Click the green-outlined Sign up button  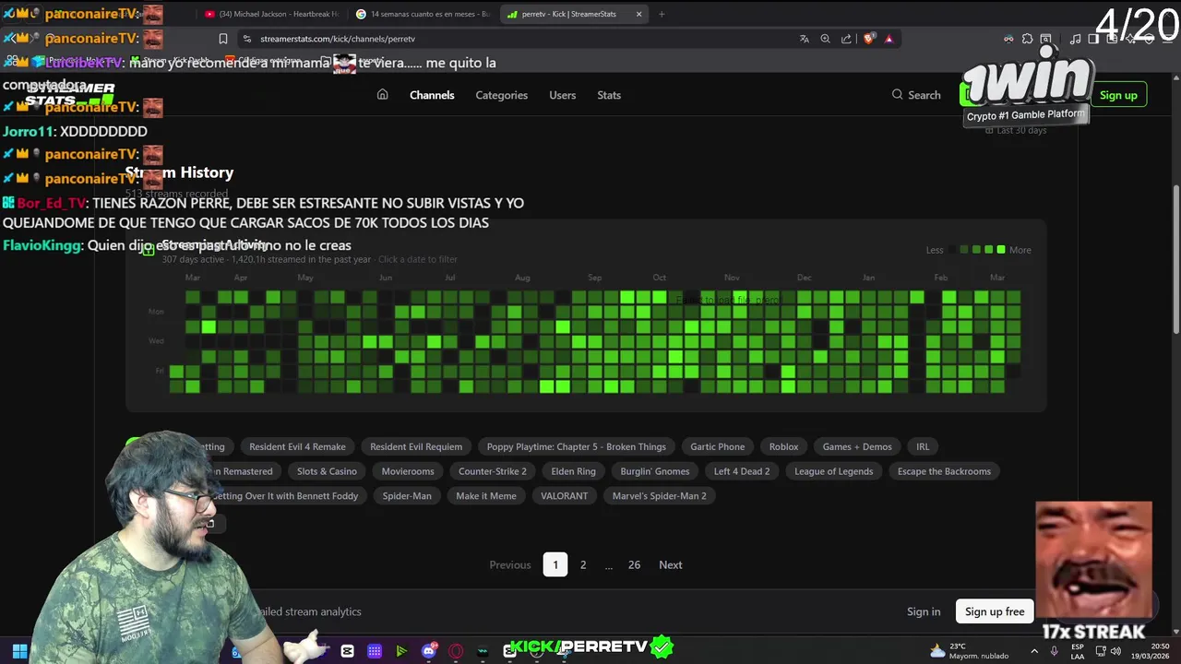pos(1118,95)
